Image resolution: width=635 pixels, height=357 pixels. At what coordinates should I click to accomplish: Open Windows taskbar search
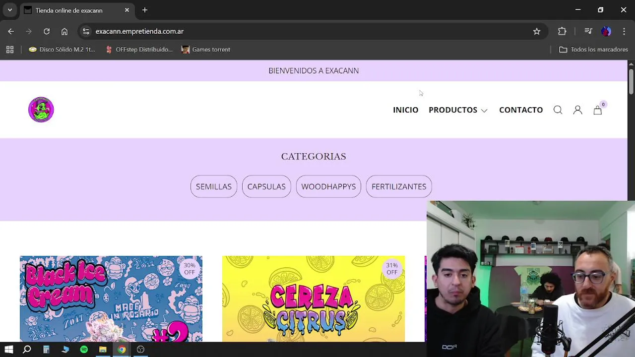(27, 350)
